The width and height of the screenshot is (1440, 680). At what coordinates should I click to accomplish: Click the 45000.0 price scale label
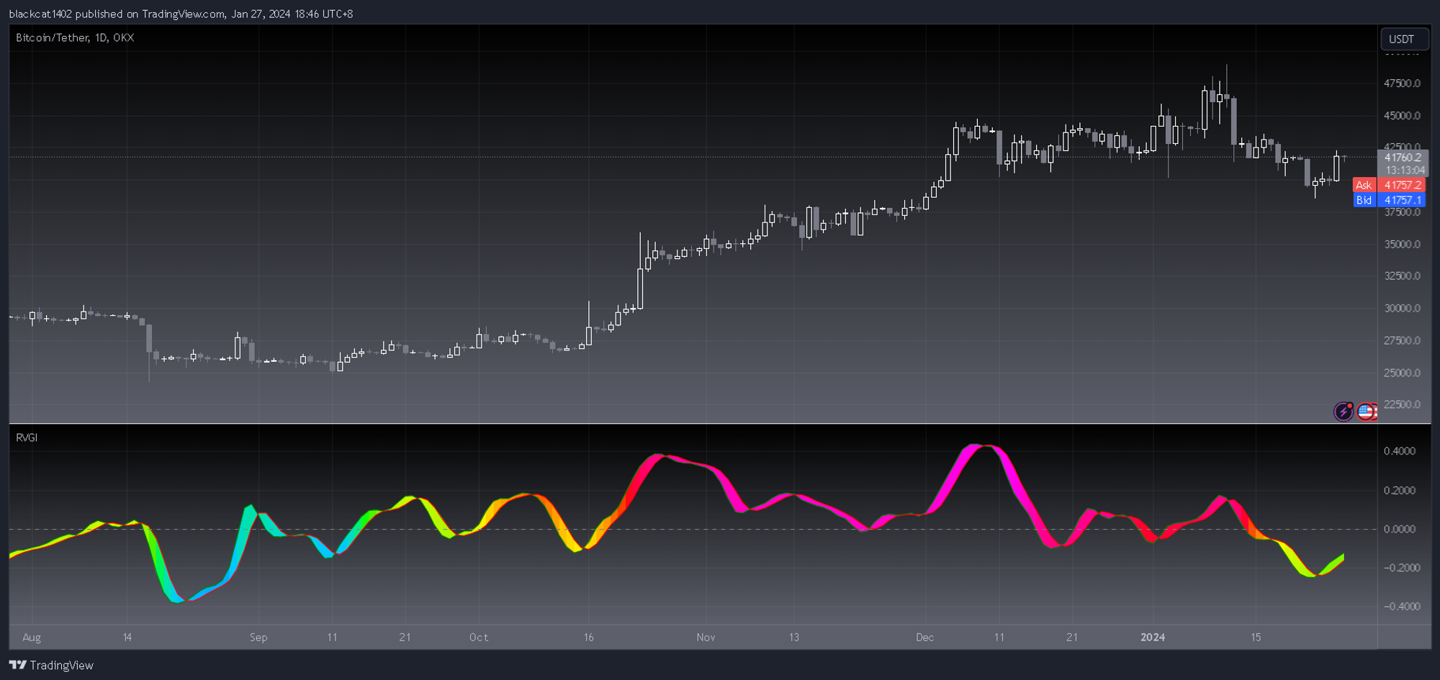click(x=1402, y=116)
